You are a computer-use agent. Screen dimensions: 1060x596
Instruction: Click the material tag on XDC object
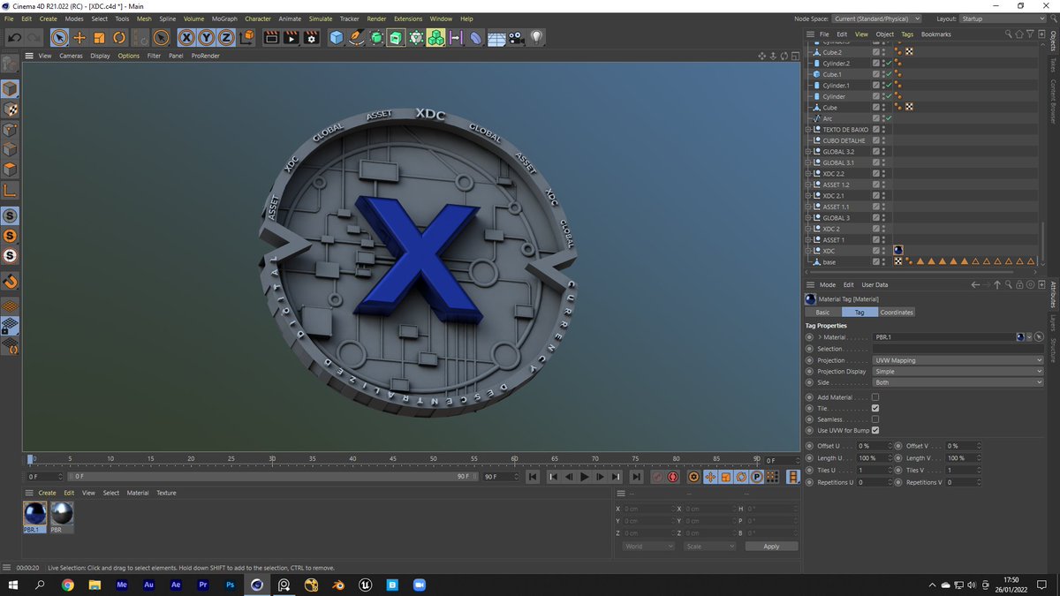[898, 251]
